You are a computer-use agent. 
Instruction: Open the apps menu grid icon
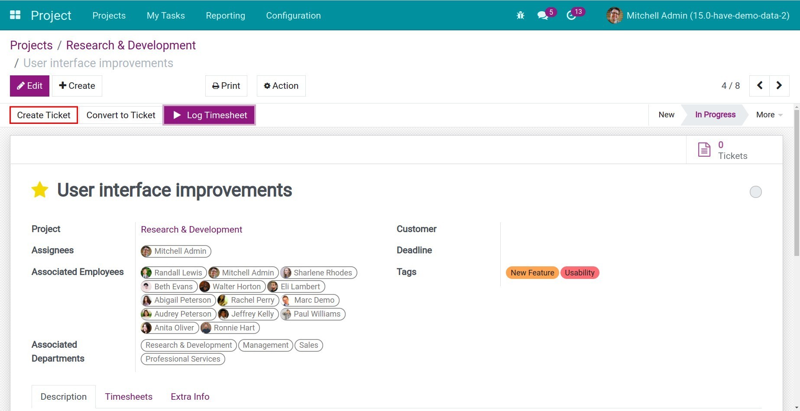[x=15, y=14]
